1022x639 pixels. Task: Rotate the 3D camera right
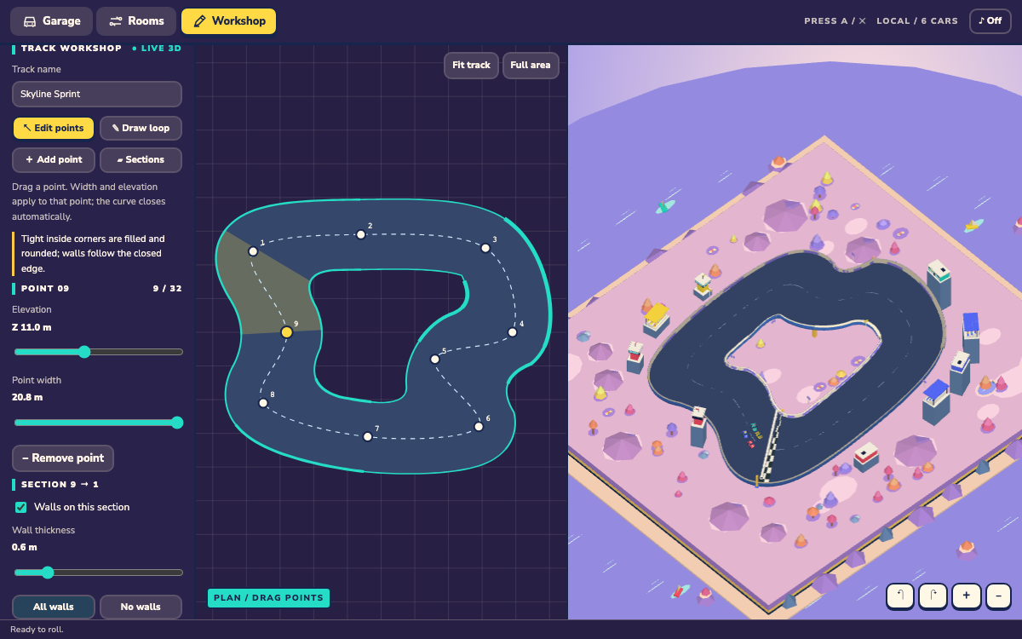[x=933, y=596]
